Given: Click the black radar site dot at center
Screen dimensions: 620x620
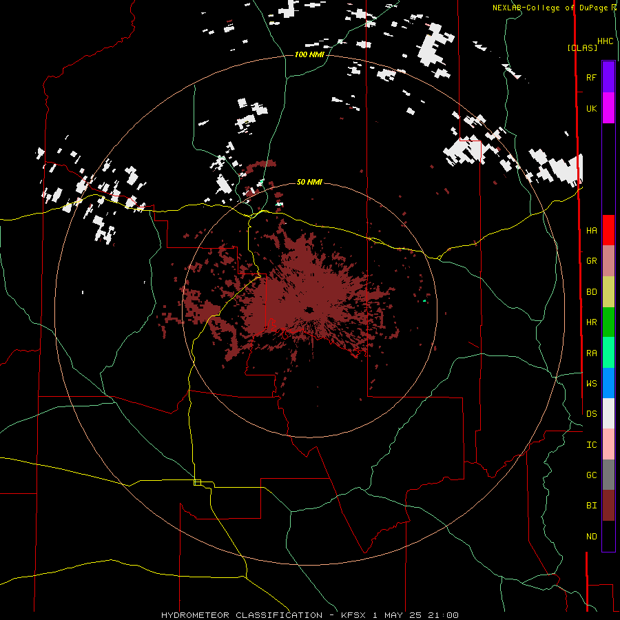Looking at the screenshot, I should coord(309,309).
